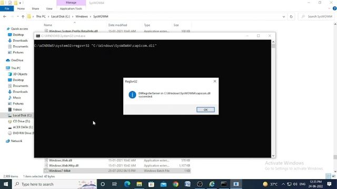The width and height of the screenshot is (337, 189).
Task: Open CD Drive (D:) in tree
Action: pyautogui.click(x=21, y=121)
